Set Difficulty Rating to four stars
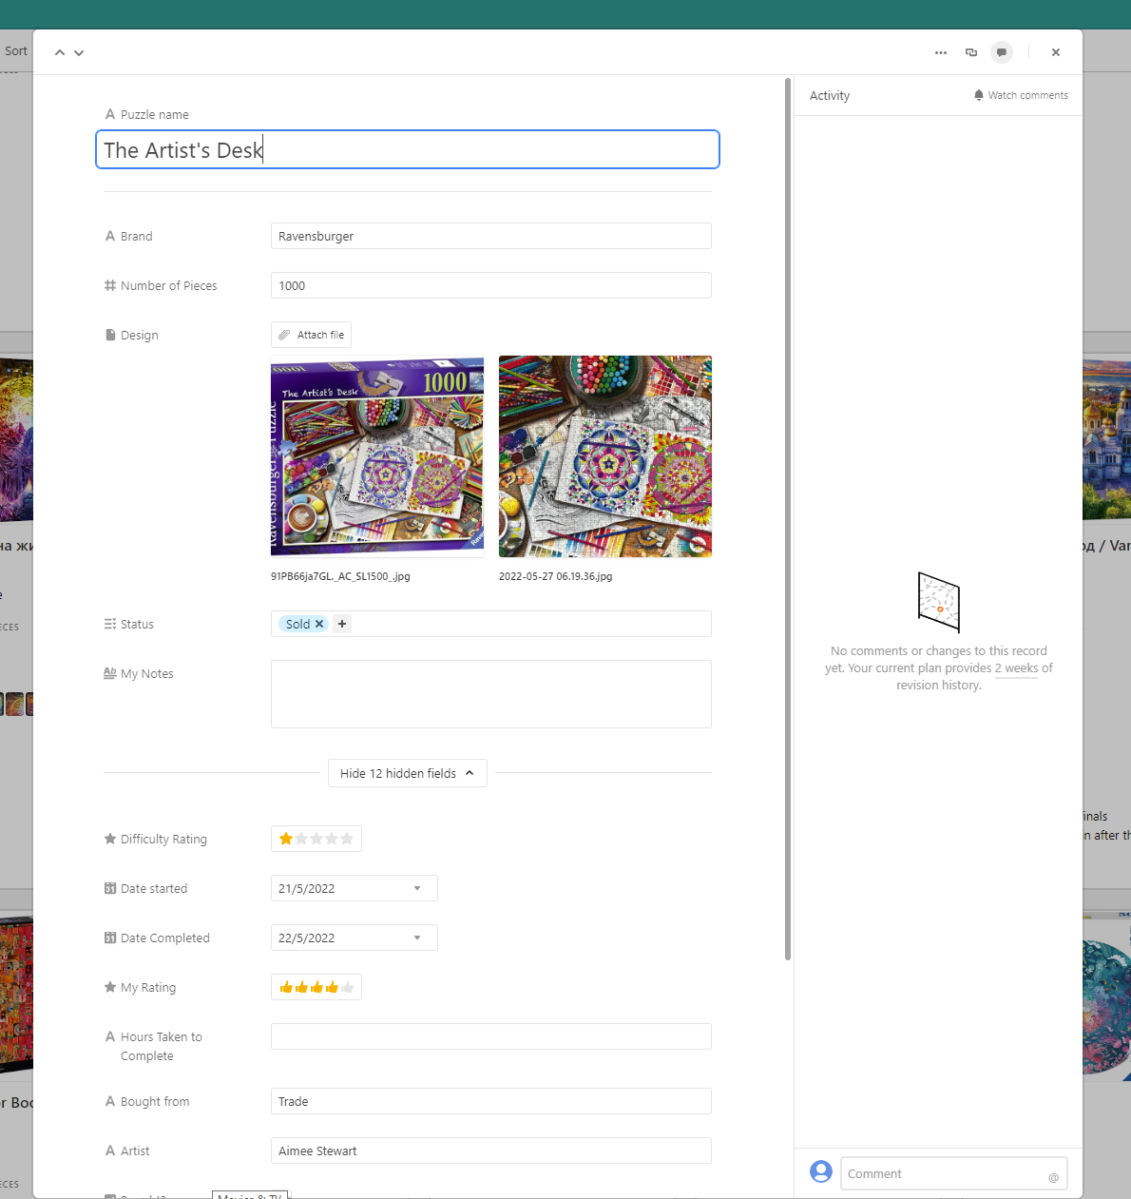Viewport: 1131px width, 1199px height. (x=332, y=839)
